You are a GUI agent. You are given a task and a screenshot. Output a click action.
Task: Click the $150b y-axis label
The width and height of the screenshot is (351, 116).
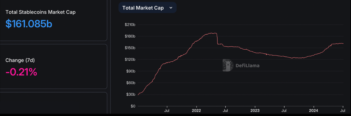(x=130, y=48)
